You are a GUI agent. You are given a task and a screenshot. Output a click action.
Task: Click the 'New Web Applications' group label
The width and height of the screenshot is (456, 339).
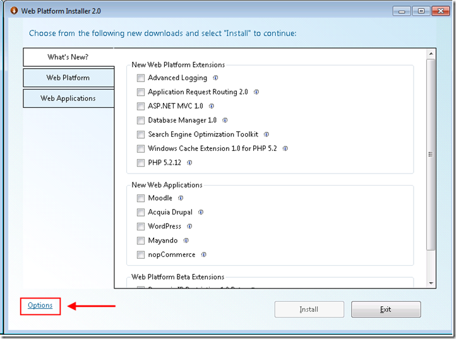pos(167,185)
